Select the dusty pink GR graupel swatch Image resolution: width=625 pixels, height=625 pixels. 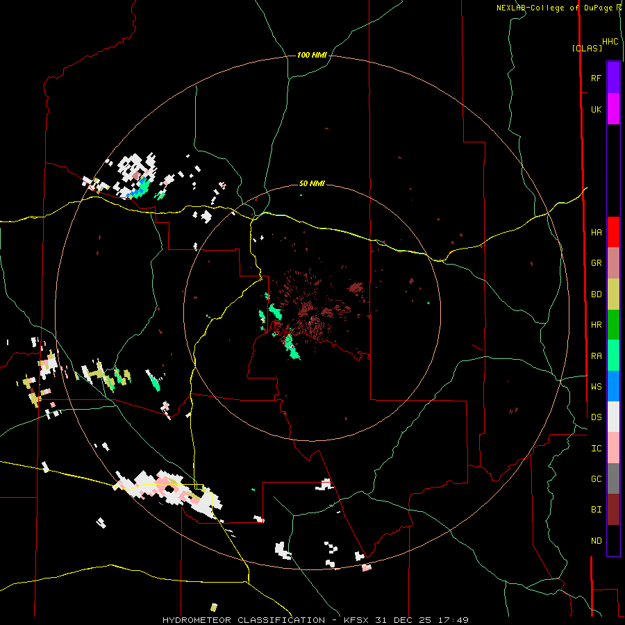(x=613, y=263)
